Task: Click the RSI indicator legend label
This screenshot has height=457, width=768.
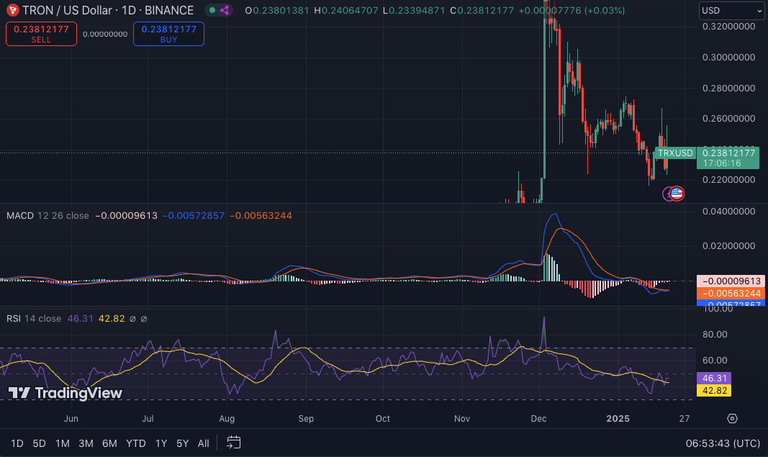Action: [14, 318]
